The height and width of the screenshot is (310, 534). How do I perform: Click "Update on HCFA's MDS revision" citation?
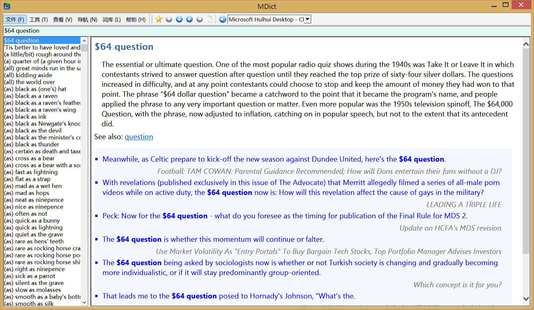(450, 228)
